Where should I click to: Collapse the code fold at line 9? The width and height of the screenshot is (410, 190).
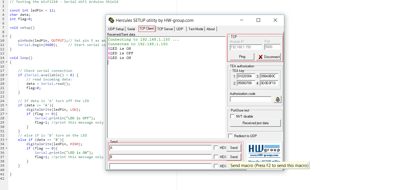(6, 36)
